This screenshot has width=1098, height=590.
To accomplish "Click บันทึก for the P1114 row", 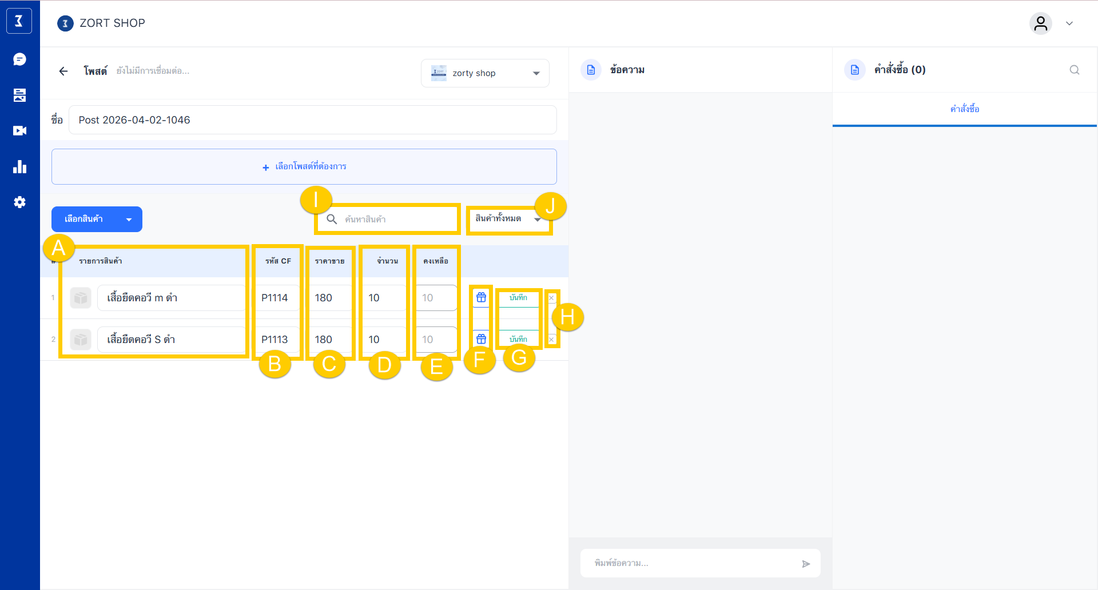I will pyautogui.click(x=518, y=297).
